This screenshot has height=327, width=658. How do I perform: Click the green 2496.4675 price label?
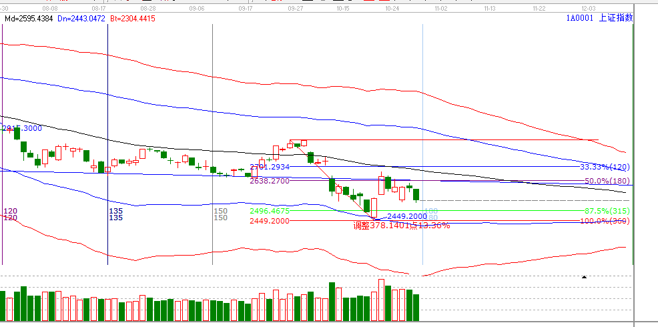click(x=270, y=211)
